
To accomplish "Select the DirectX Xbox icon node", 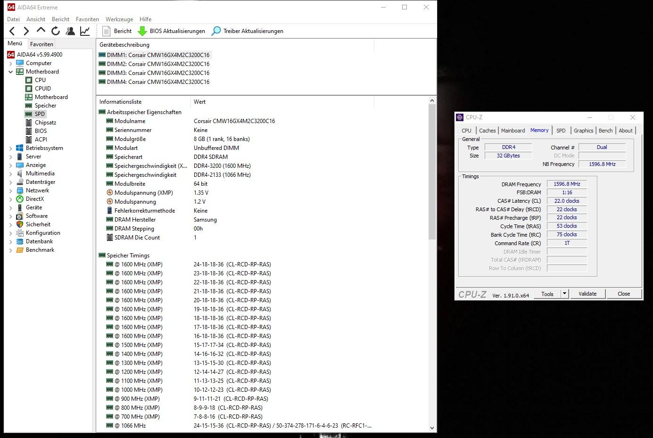I will [20, 199].
